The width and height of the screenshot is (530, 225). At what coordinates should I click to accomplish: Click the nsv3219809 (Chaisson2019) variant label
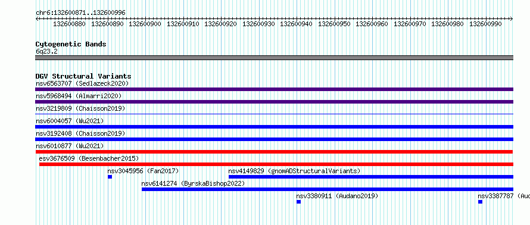point(80,108)
